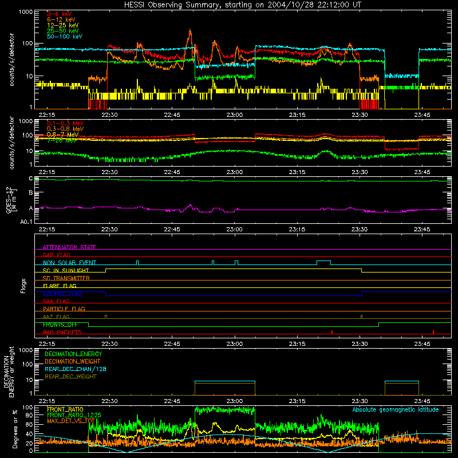This screenshot has height=458, width=458.
Task: Click the REAR_DEC_CHAN box between 22:50 and 23:05
Action: 225,388
